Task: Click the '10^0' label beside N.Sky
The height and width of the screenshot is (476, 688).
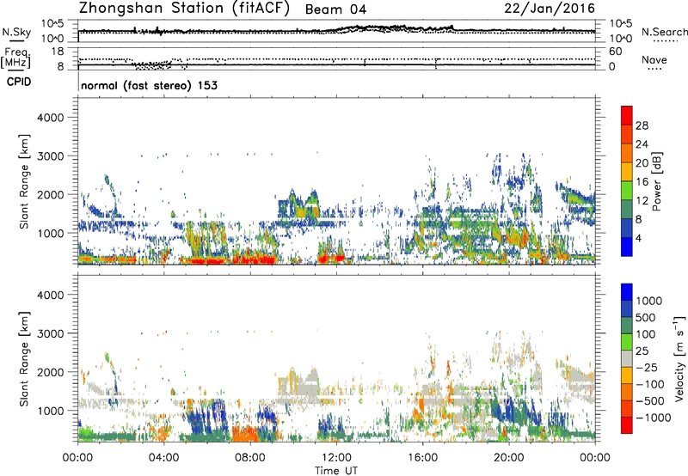Action: [52, 39]
